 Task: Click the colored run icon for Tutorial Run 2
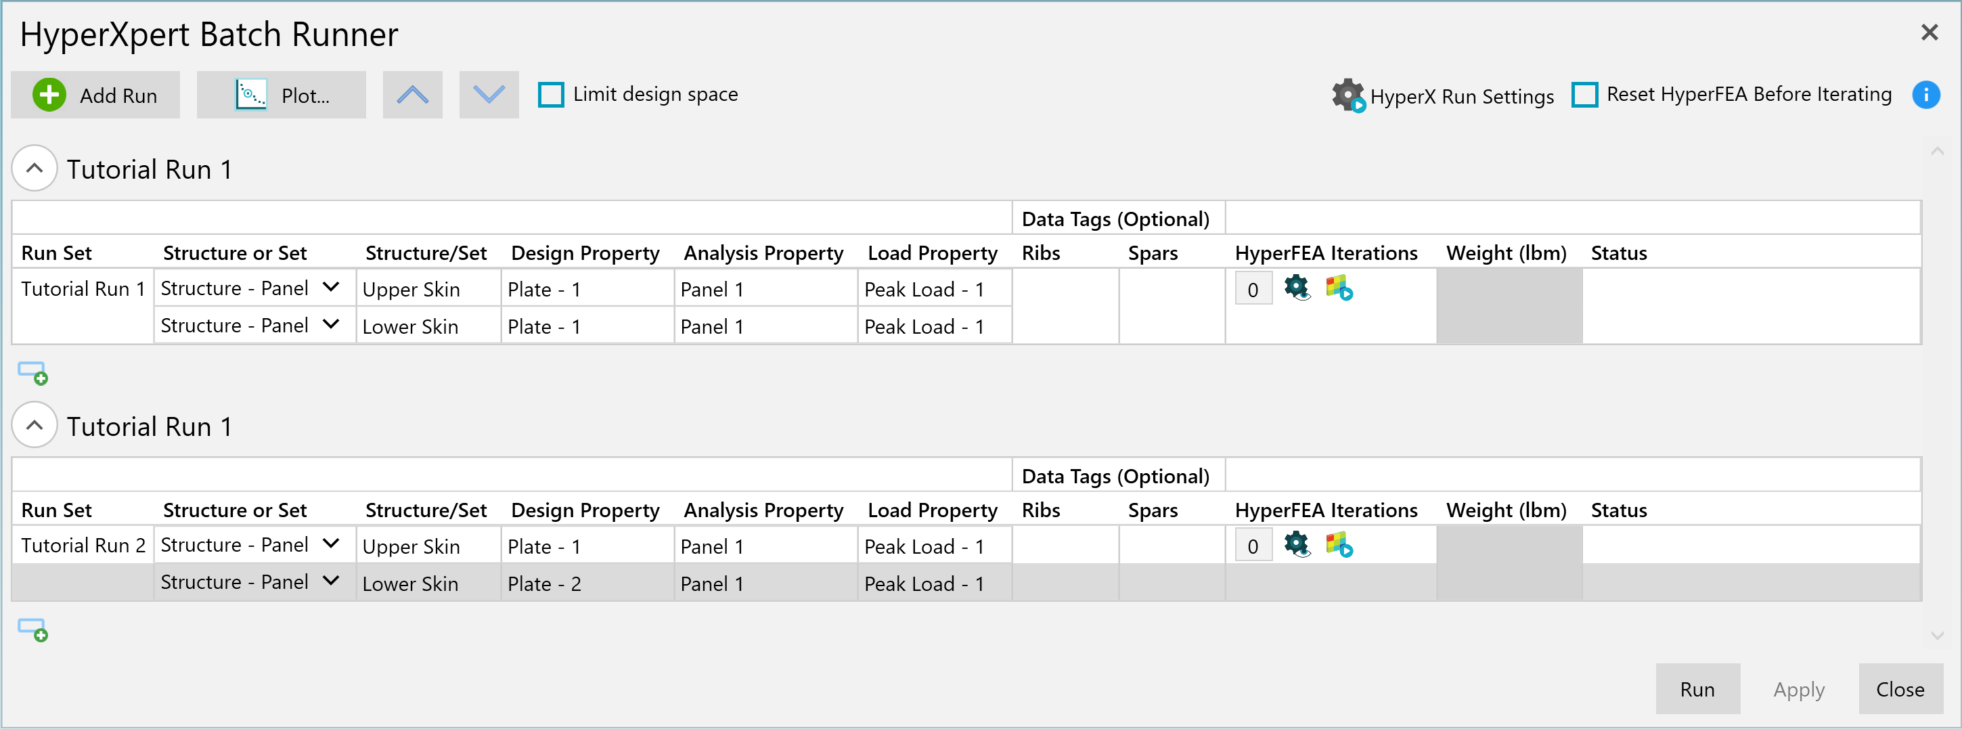coord(1339,545)
